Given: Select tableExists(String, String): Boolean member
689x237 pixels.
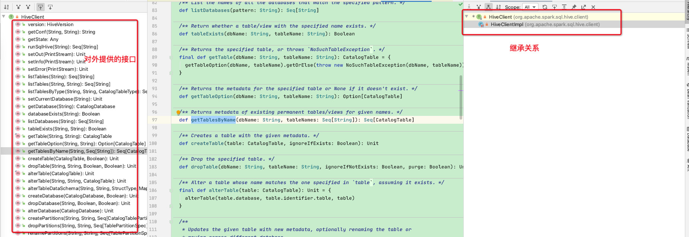Looking at the screenshot, I should (67, 129).
